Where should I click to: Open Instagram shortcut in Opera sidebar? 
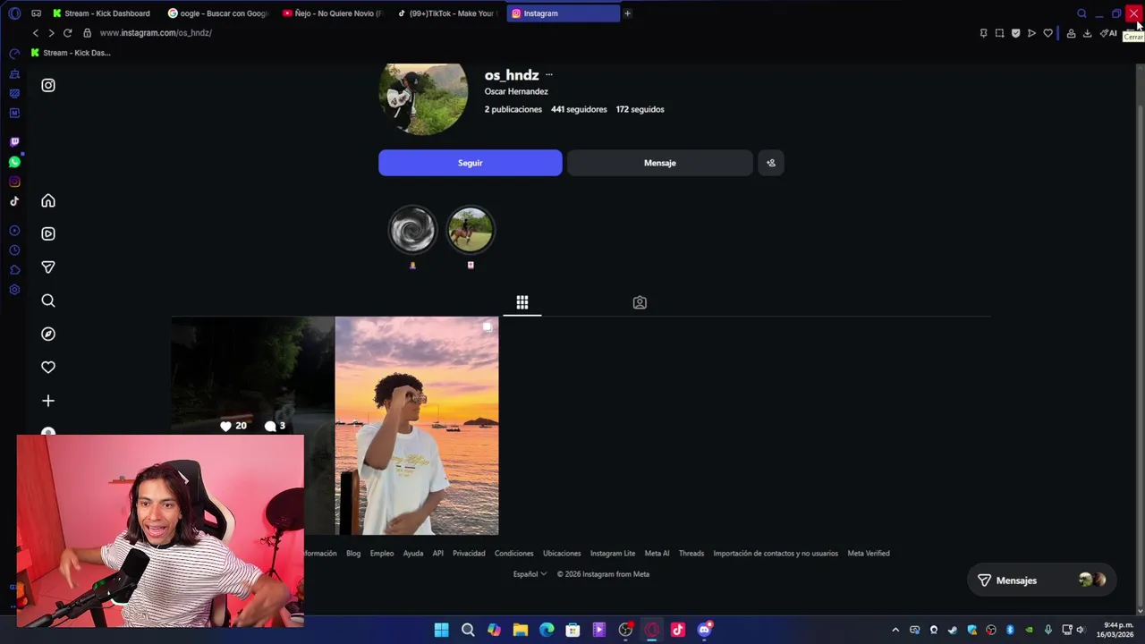tap(14, 182)
